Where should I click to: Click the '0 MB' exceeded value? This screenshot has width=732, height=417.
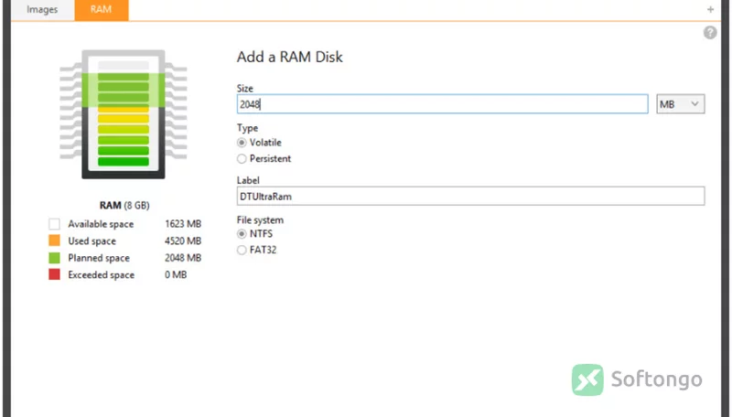point(176,274)
